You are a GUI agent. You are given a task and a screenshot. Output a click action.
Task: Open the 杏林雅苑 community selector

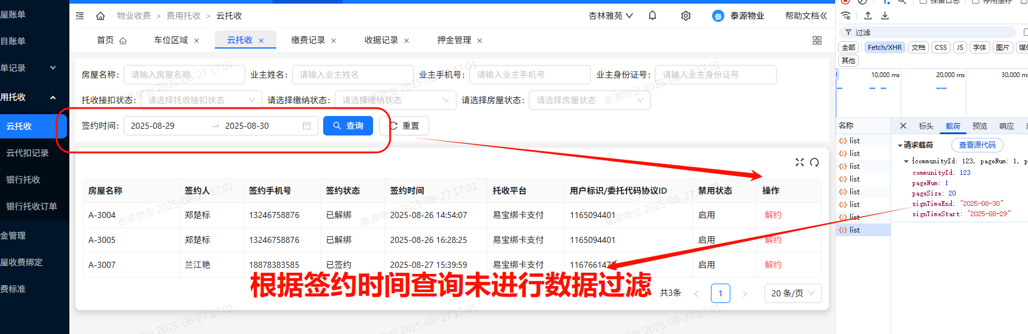click(610, 16)
